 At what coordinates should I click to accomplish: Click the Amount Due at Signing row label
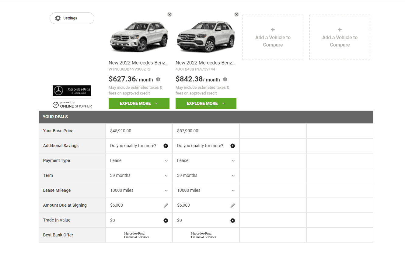tap(65, 205)
